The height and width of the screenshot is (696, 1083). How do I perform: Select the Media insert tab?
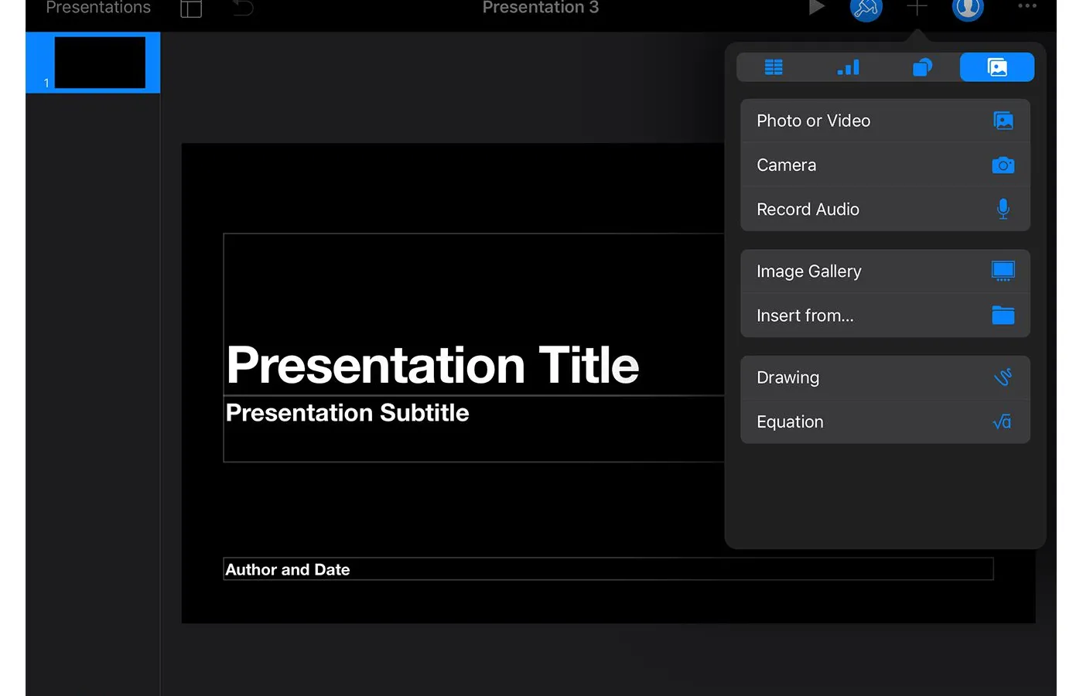point(997,67)
